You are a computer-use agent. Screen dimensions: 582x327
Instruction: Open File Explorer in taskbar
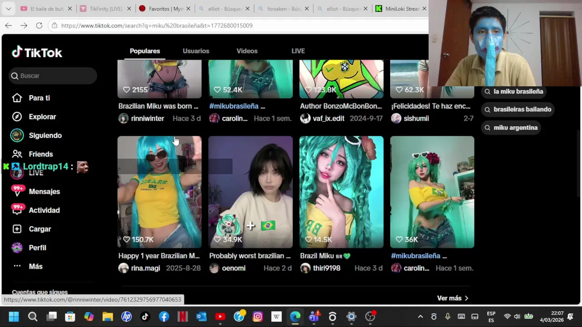[107, 317]
